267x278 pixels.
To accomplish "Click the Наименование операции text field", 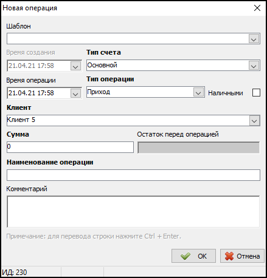I will [x=133, y=175].
